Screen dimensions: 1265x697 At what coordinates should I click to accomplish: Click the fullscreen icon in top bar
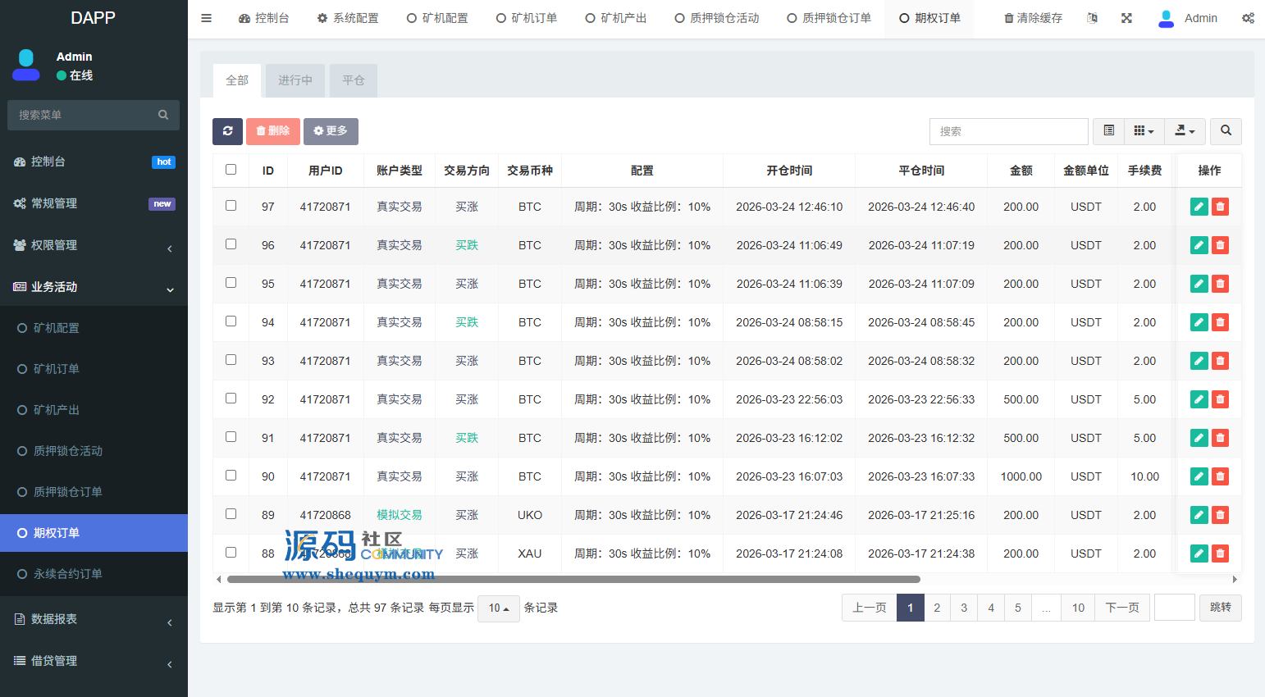[1126, 18]
